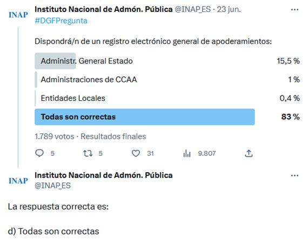308x240 pixels.
Task: Click the retweet arrows icon
Action: tap(88, 153)
